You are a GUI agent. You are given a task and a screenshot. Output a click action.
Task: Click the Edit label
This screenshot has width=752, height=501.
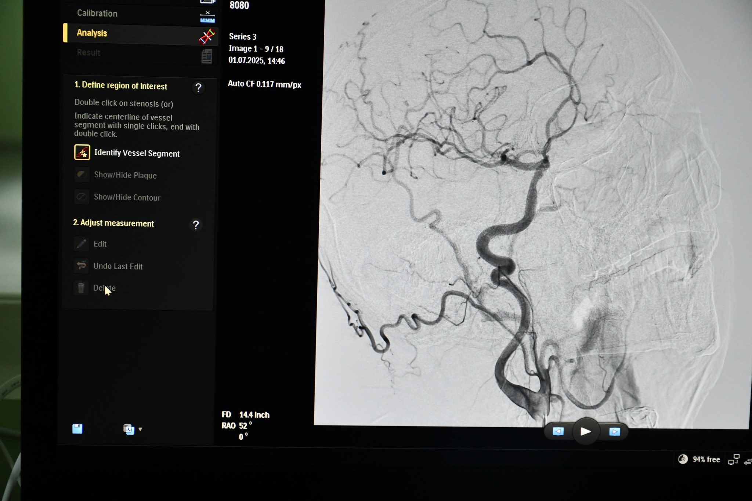click(100, 244)
